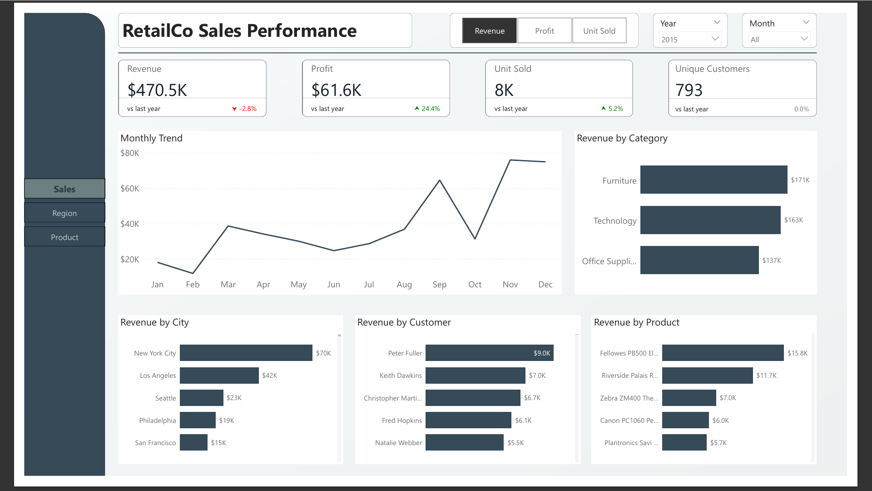Select Peter Fuller customer bar
The image size is (872, 491).
489,353
